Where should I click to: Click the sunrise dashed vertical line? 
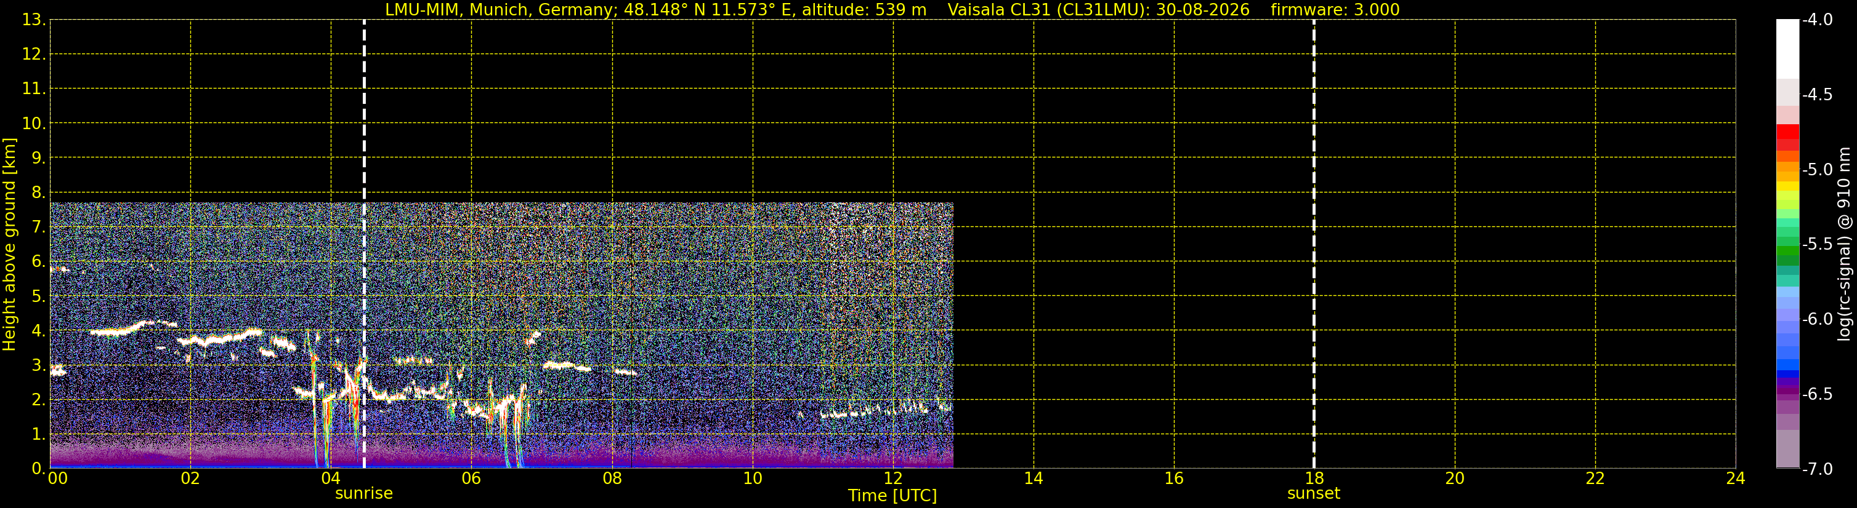point(364,244)
